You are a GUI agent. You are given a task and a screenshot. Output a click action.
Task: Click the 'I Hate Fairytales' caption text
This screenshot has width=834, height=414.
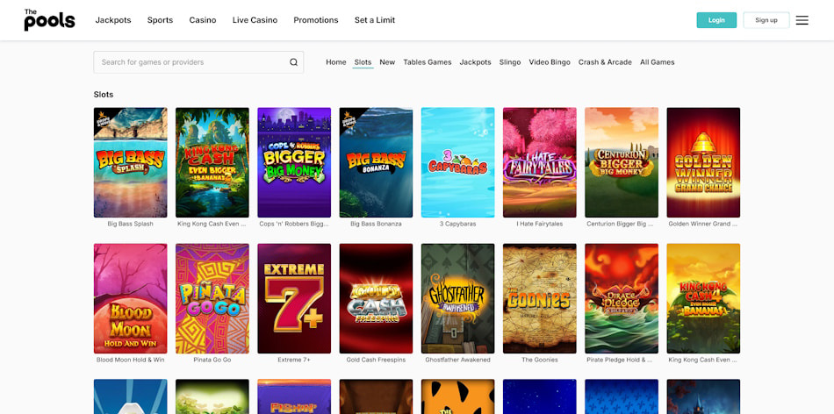point(540,225)
